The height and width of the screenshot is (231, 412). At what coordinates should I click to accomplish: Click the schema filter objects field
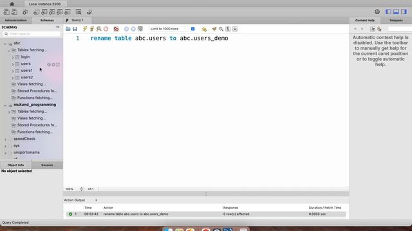pos(32,34)
